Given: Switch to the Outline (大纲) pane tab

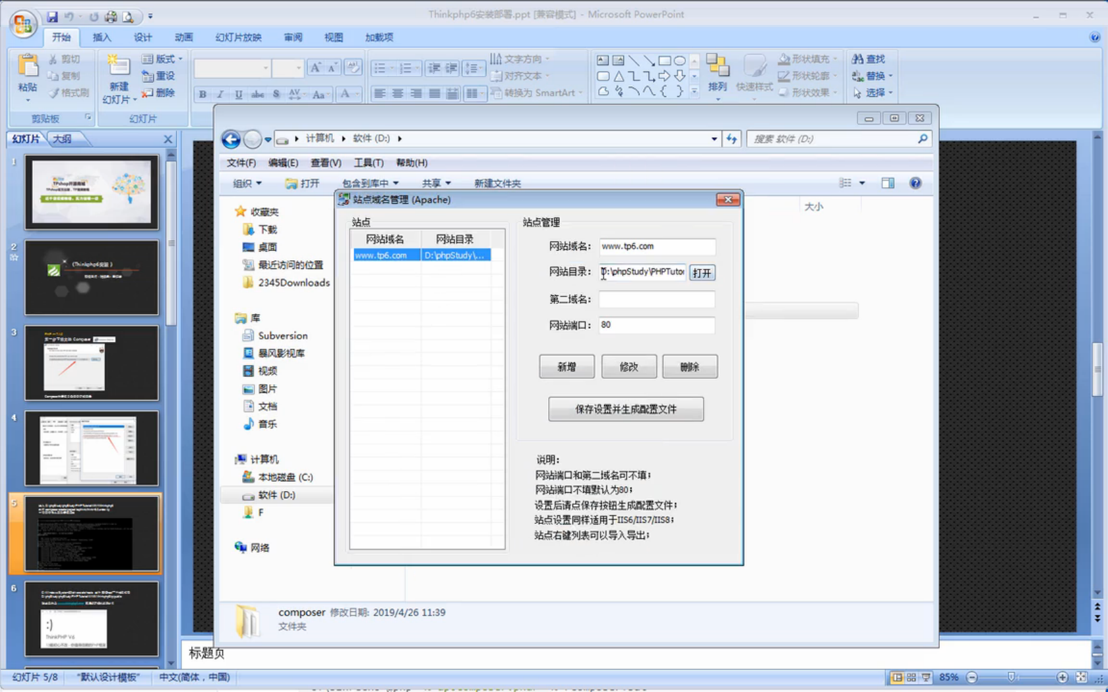Looking at the screenshot, I should (x=62, y=139).
